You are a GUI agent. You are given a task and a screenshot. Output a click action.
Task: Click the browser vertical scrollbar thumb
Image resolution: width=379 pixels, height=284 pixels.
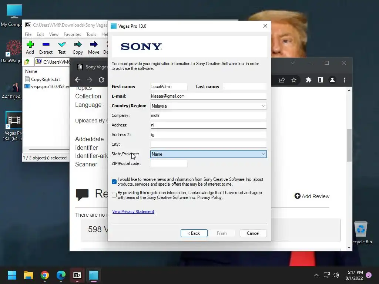pyautogui.click(x=349, y=145)
